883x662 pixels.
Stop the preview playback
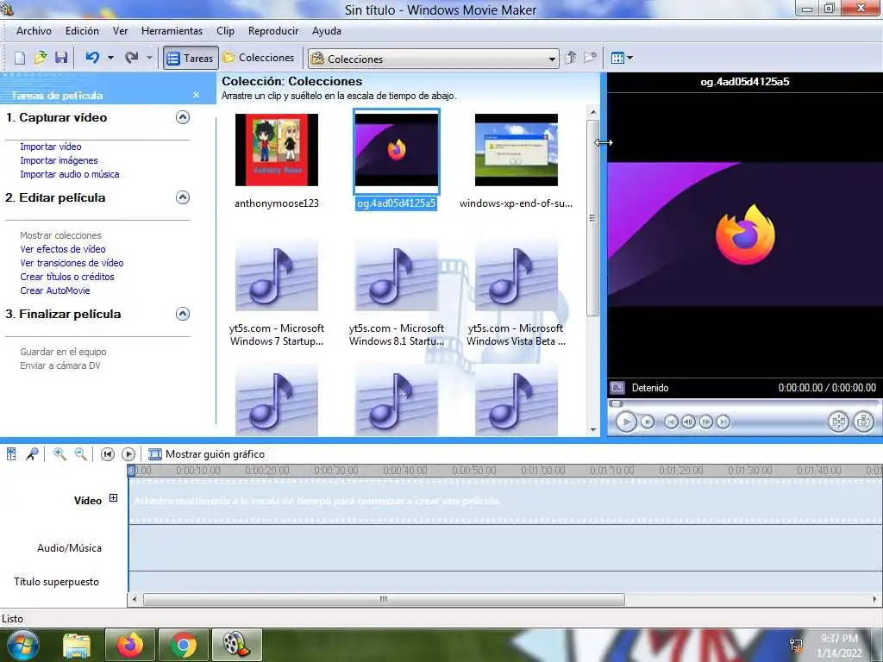648,422
